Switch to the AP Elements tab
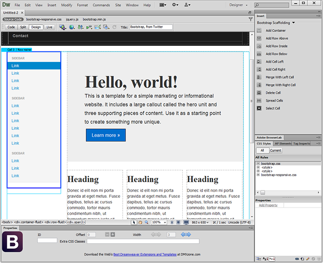Screen dimensions: 323x263 click(x=282, y=144)
